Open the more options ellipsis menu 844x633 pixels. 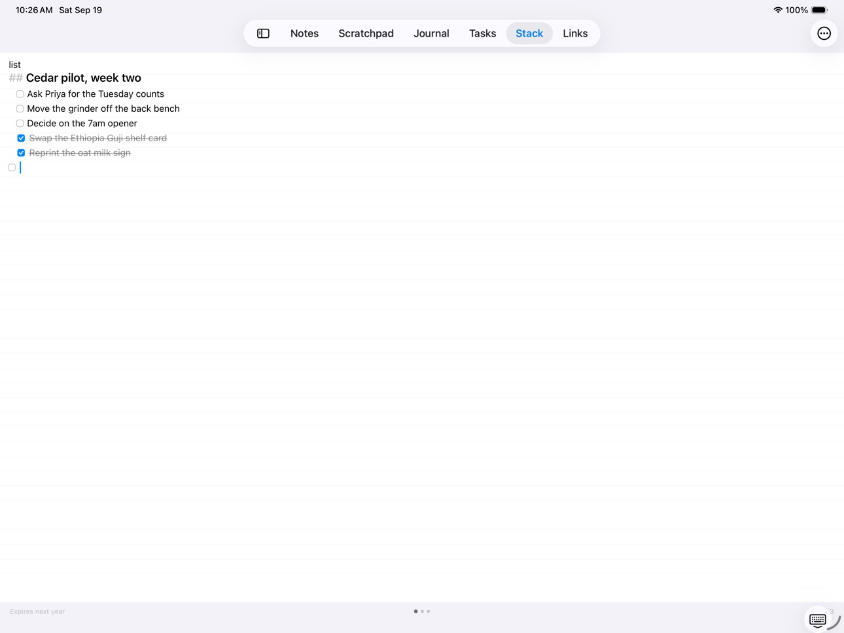pyautogui.click(x=824, y=33)
